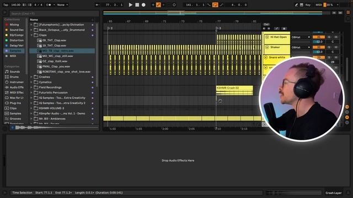Open the Instruments category
This screenshot has width=353, height=198.
tap(14, 82)
